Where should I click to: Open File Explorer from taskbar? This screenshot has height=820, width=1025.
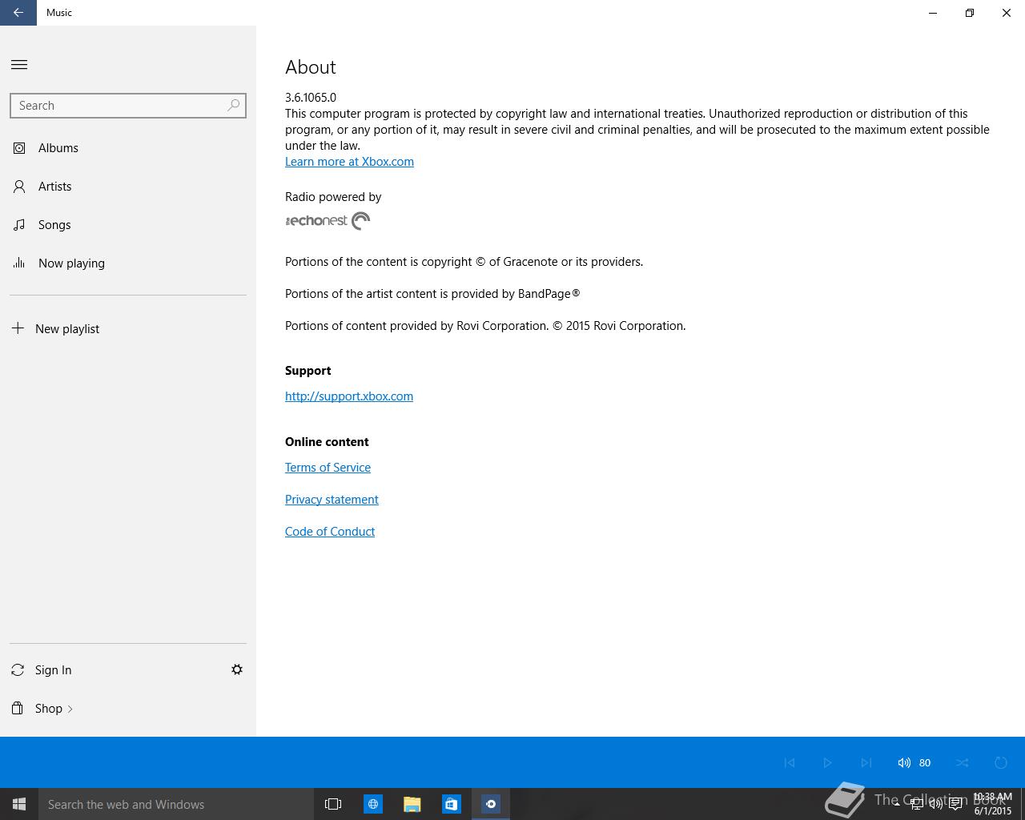(x=412, y=804)
